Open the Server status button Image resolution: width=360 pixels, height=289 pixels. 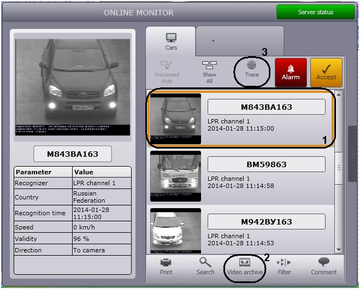[x=316, y=12]
